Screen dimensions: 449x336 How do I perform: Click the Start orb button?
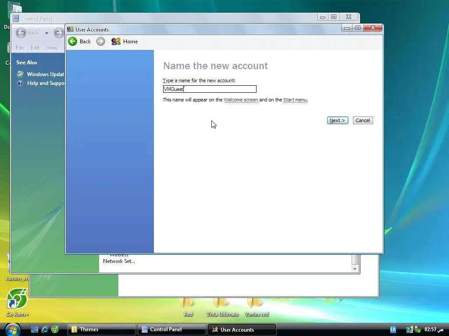click(x=13, y=330)
